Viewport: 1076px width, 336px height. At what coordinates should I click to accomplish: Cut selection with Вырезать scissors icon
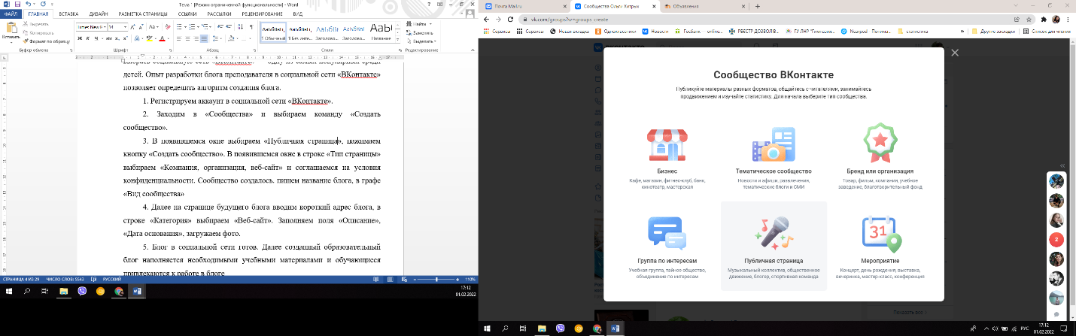[35, 24]
